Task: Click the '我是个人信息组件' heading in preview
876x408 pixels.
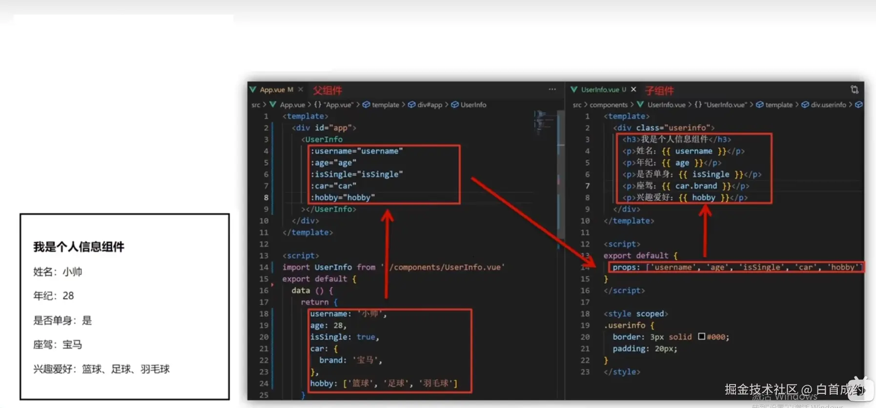Action: [79, 247]
